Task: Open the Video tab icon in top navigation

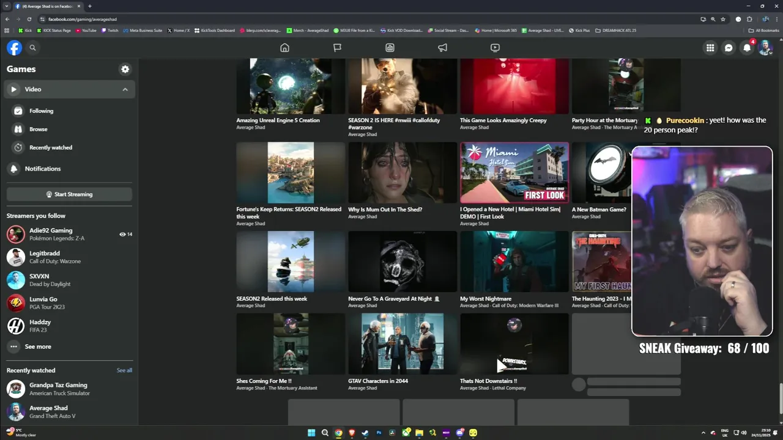Action: tap(495, 48)
